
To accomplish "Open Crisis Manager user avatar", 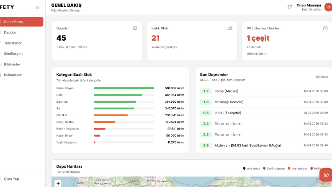I will (328, 7).
